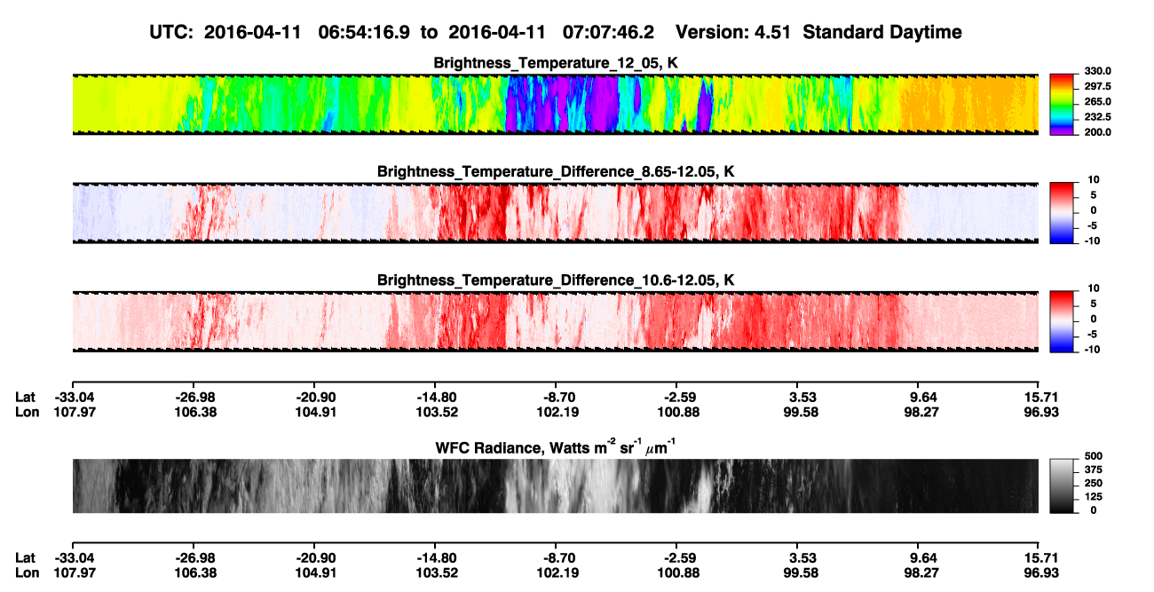Image resolution: width=1154 pixels, height=592 pixels.
Task: Click the Brightness_Temperature_12_05 image strip
Action: pos(555,104)
